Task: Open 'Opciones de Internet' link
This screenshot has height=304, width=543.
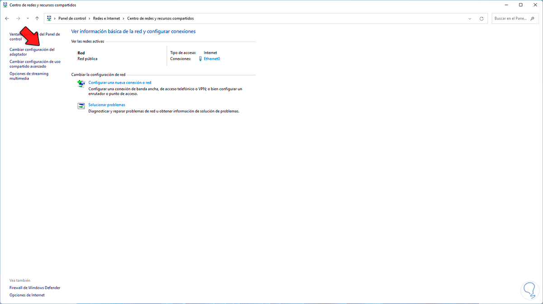Action: pos(27,295)
